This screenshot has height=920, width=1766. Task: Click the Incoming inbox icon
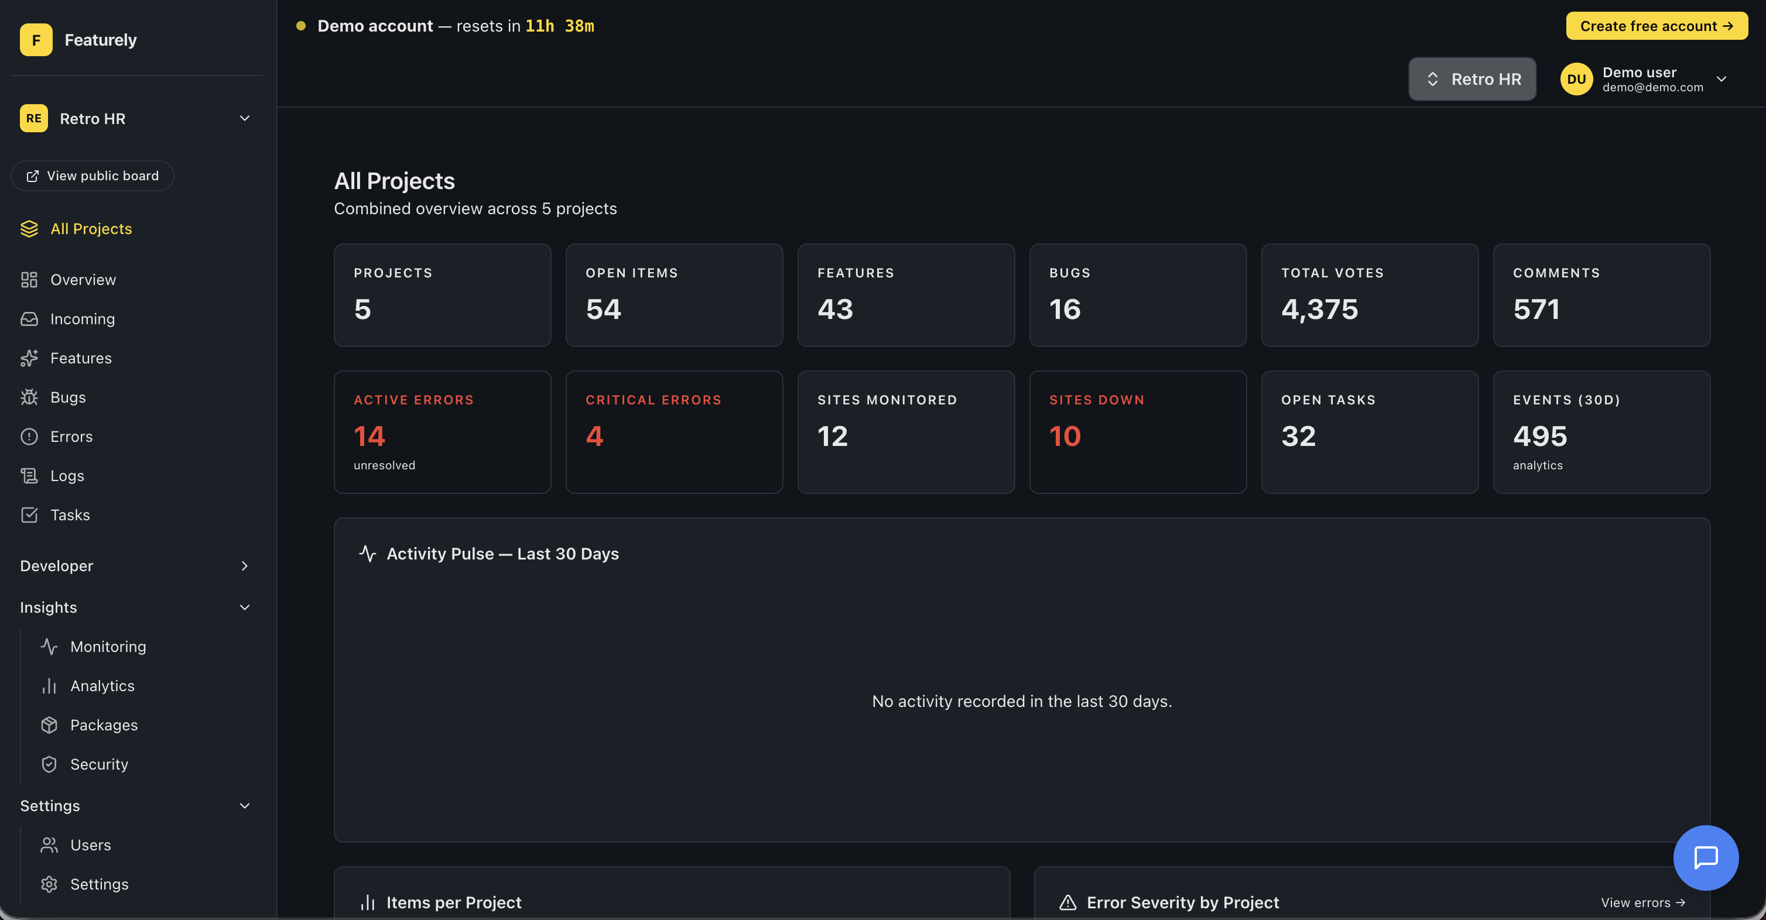29,319
